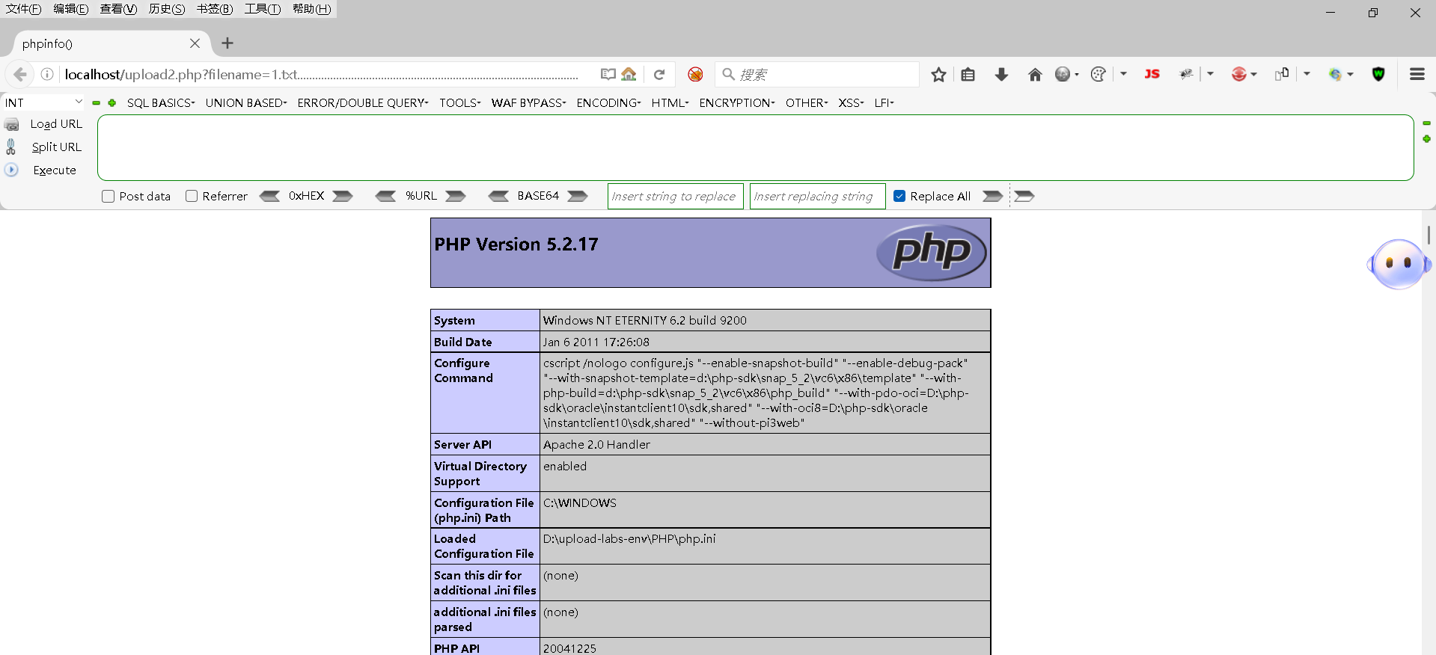Open the green shield extension icon
This screenshot has height=655, width=1436.
pyautogui.click(x=1378, y=74)
